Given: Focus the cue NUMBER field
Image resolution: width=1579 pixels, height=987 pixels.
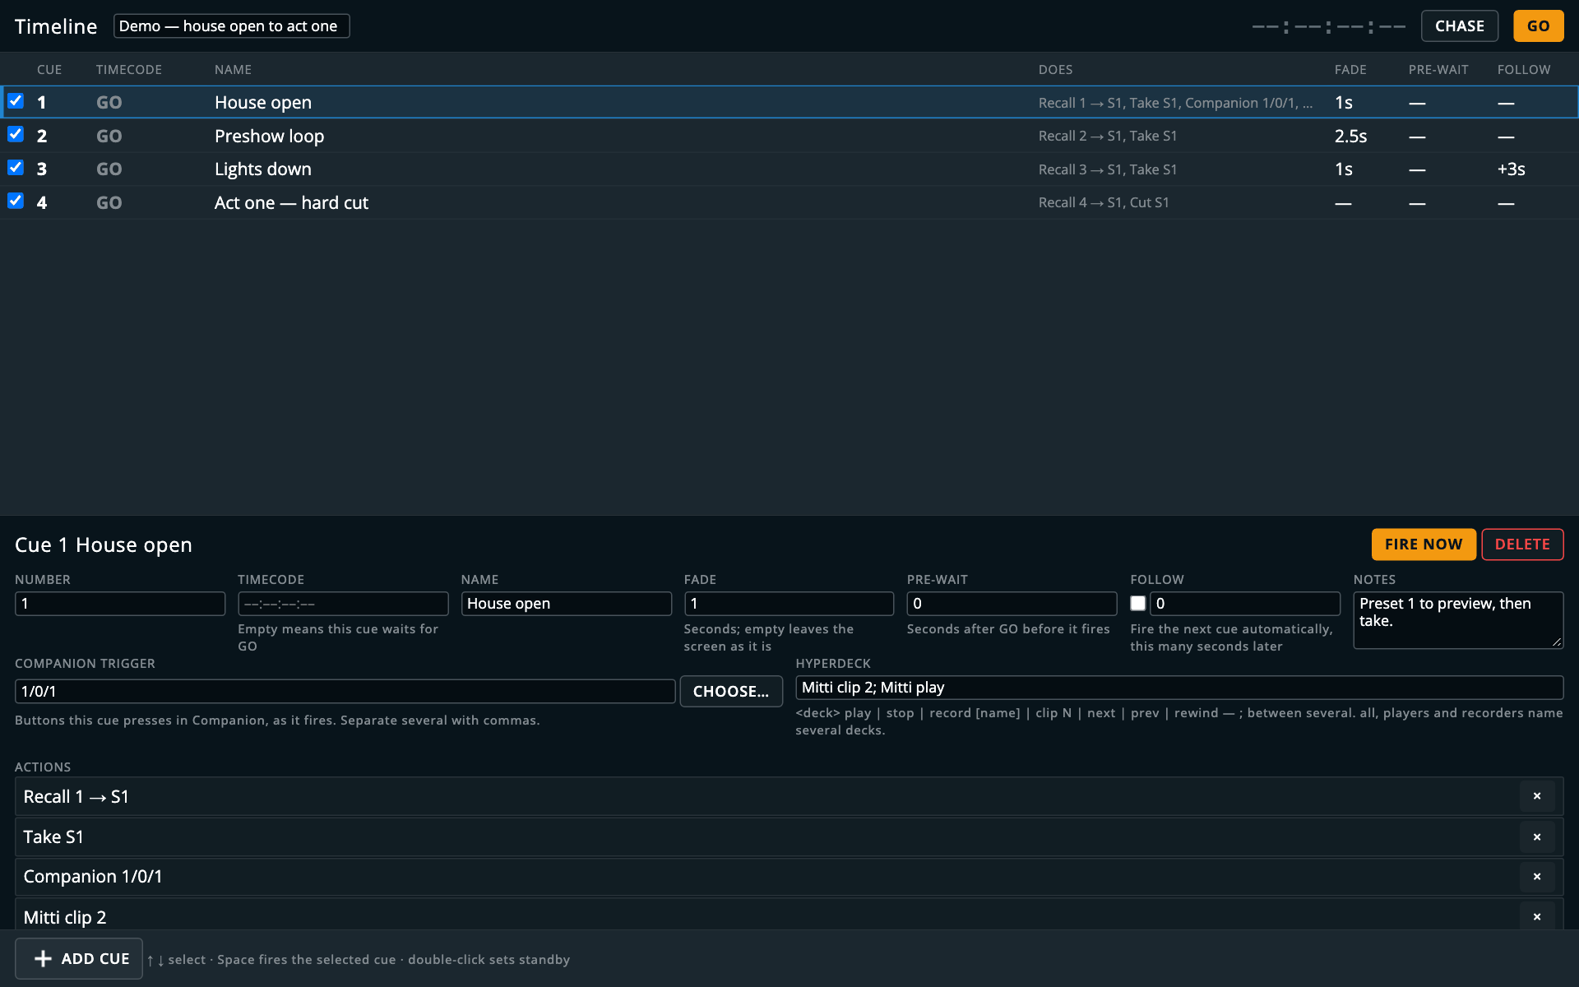Looking at the screenshot, I should pyautogui.click(x=120, y=604).
